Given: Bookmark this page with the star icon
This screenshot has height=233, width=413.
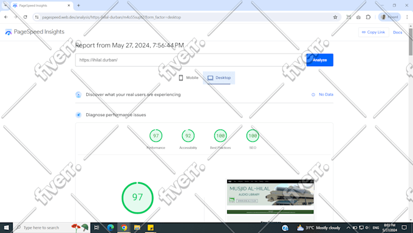Looking at the screenshot, I should (x=335, y=17).
